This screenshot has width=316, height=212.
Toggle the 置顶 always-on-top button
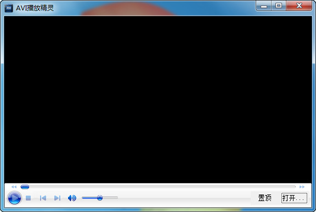(264, 198)
